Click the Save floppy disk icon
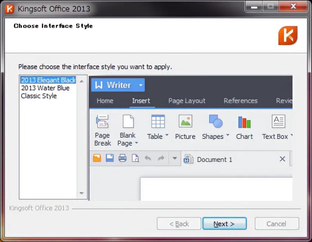The width and height of the screenshot is (312, 242). click(110, 158)
